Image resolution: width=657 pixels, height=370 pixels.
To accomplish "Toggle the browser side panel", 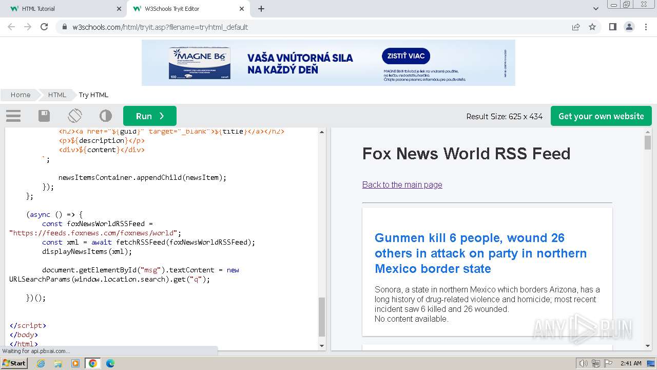I will pos(613,27).
